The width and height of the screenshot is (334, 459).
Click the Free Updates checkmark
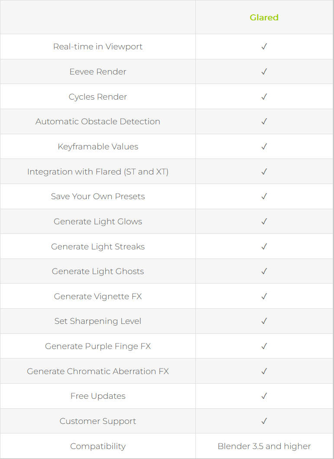point(264,396)
